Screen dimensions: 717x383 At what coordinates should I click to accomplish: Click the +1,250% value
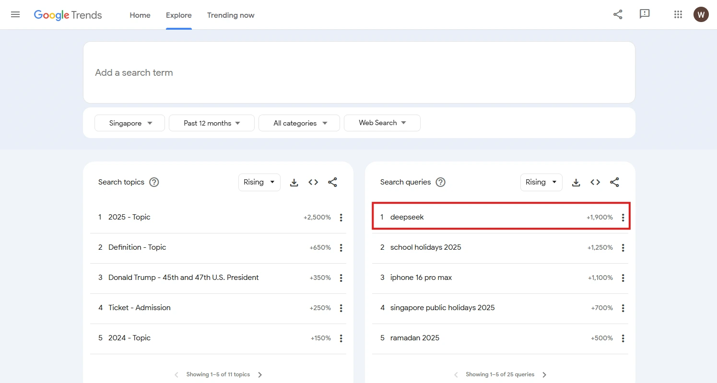600,248
